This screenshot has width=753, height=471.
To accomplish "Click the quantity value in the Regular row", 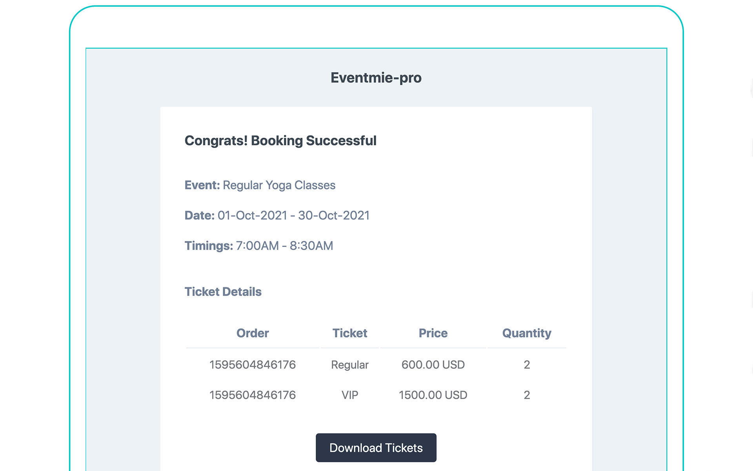I will [x=527, y=365].
